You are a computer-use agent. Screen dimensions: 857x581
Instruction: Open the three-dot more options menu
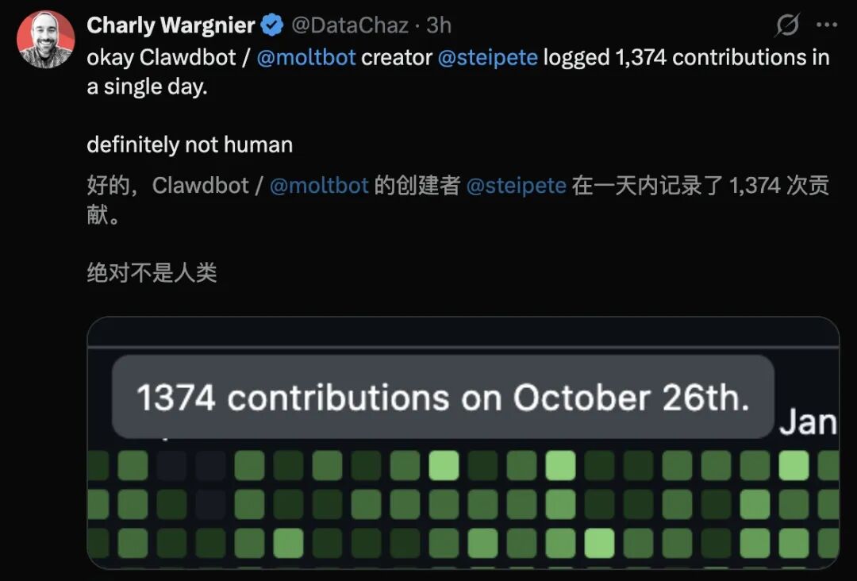point(826,25)
